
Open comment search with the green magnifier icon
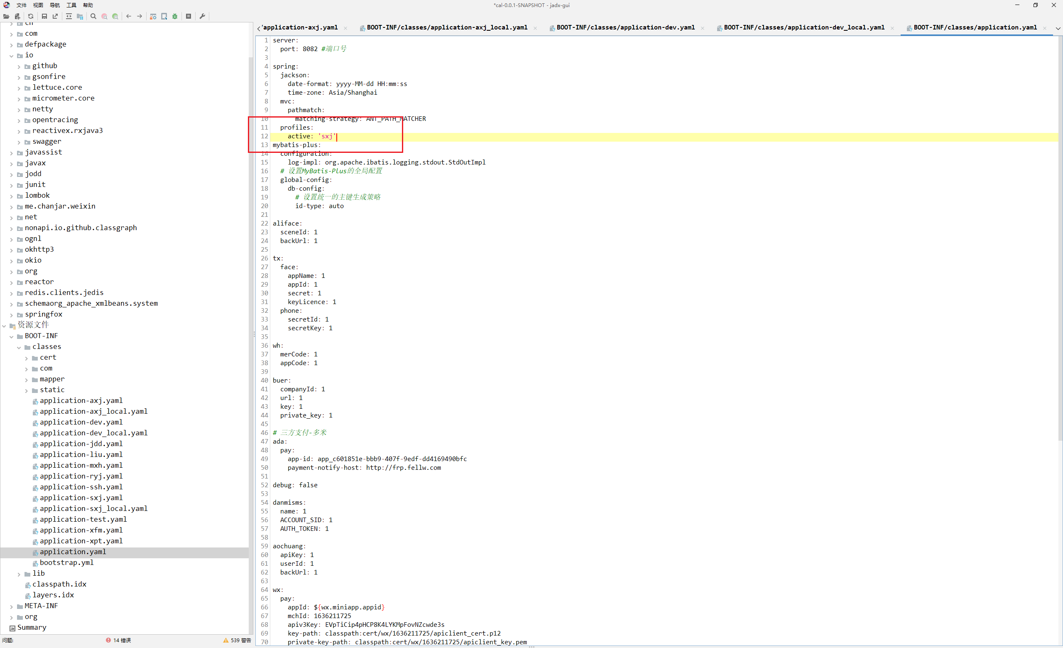pos(115,16)
